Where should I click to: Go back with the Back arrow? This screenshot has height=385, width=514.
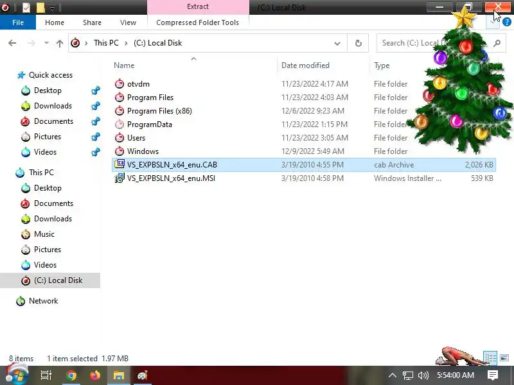tap(12, 43)
